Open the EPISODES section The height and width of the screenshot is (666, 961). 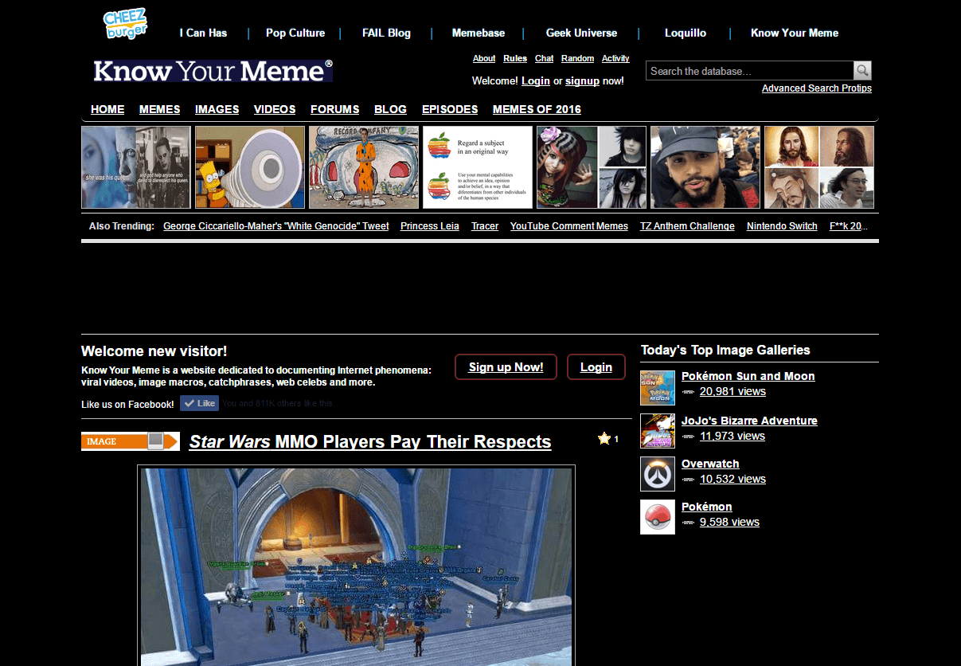pos(450,109)
